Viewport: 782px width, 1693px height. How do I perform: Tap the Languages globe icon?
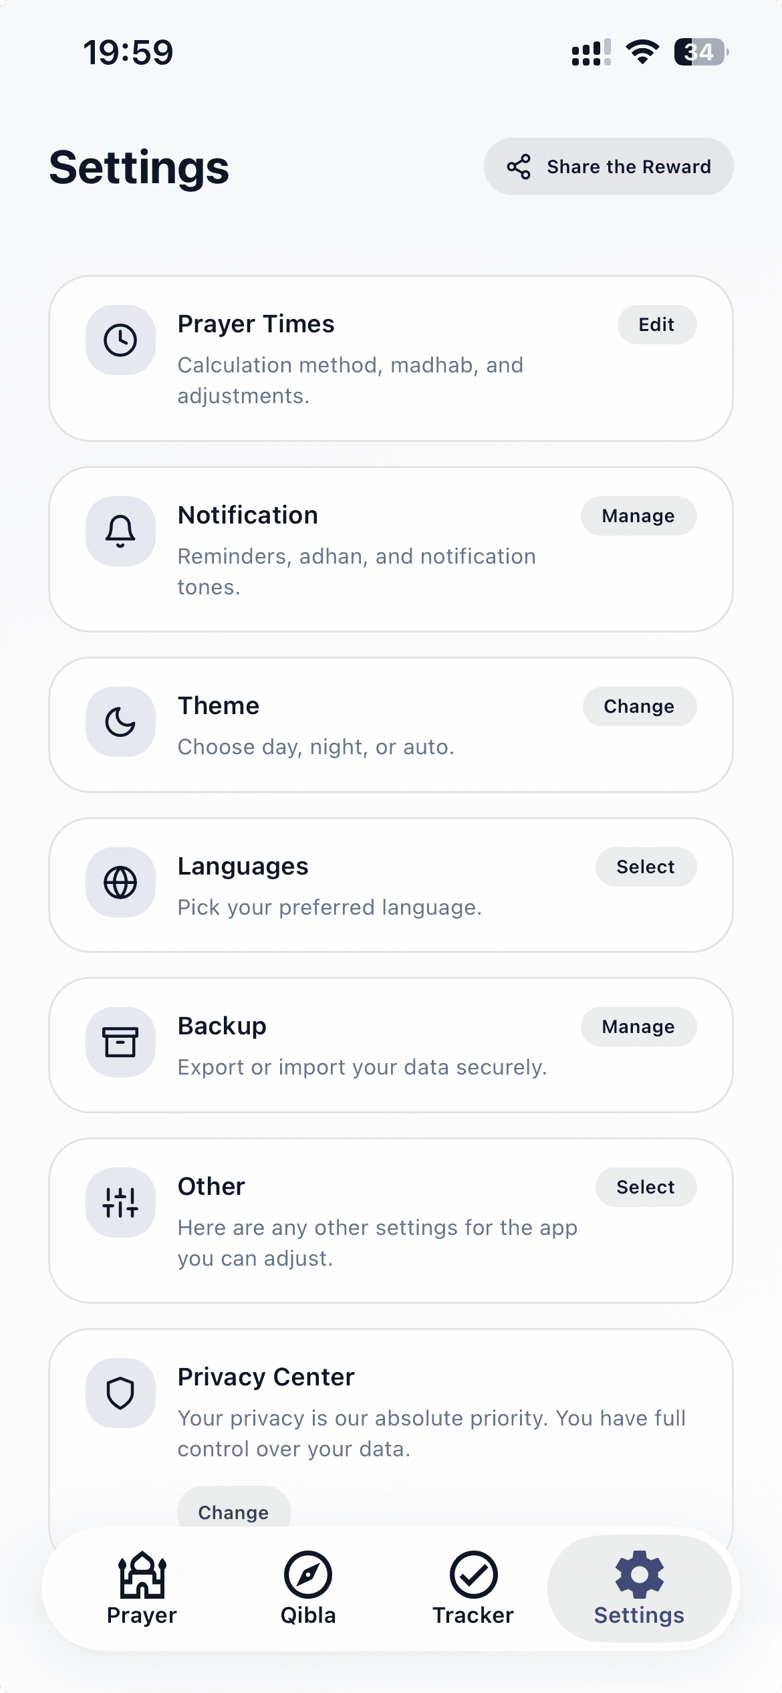tap(120, 883)
